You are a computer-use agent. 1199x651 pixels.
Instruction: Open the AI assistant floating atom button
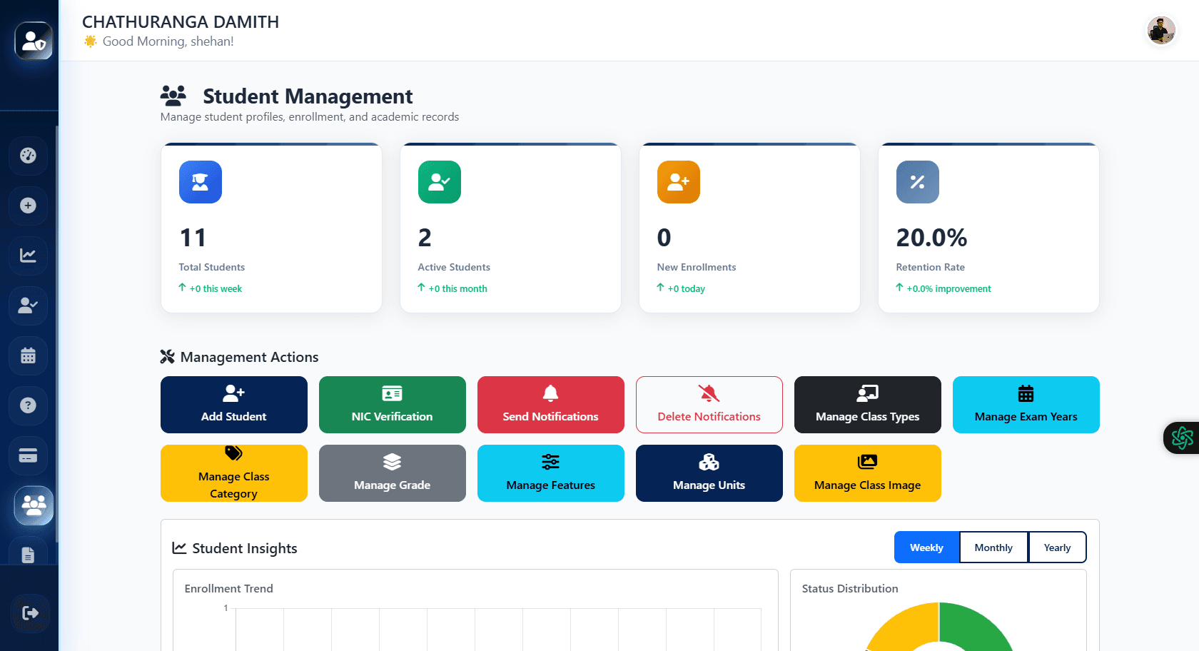pyautogui.click(x=1182, y=438)
